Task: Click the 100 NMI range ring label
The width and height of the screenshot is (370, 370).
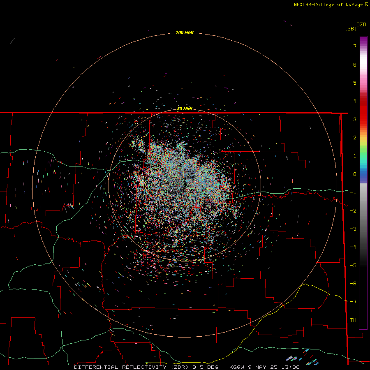Action: point(185,32)
